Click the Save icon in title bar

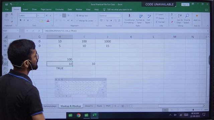tap(6, 4)
